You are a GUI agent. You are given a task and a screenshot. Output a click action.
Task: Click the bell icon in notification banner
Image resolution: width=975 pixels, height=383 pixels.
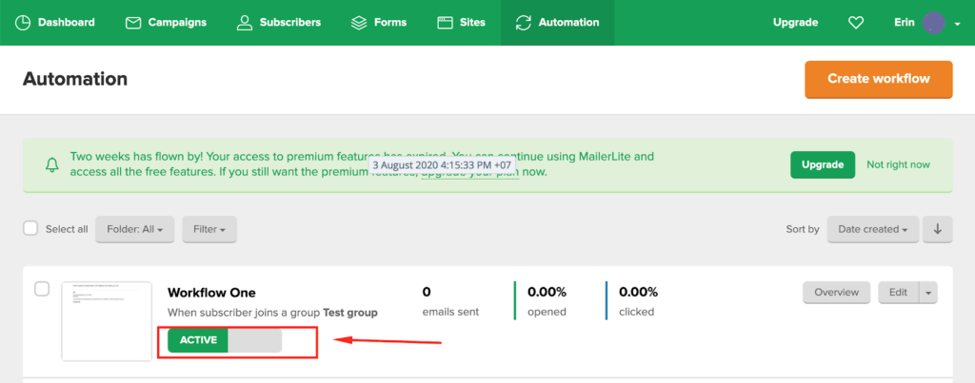point(53,164)
